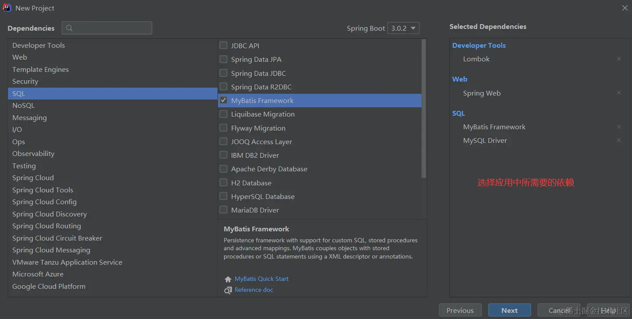
Task: Click the search magnifier icon in Dependencies
Action: [x=69, y=28]
